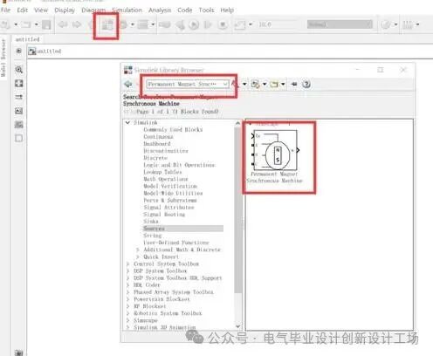Viewport: 433px width, 356px height.
Task: Select Math Operations in the library tree
Action: pos(166,179)
